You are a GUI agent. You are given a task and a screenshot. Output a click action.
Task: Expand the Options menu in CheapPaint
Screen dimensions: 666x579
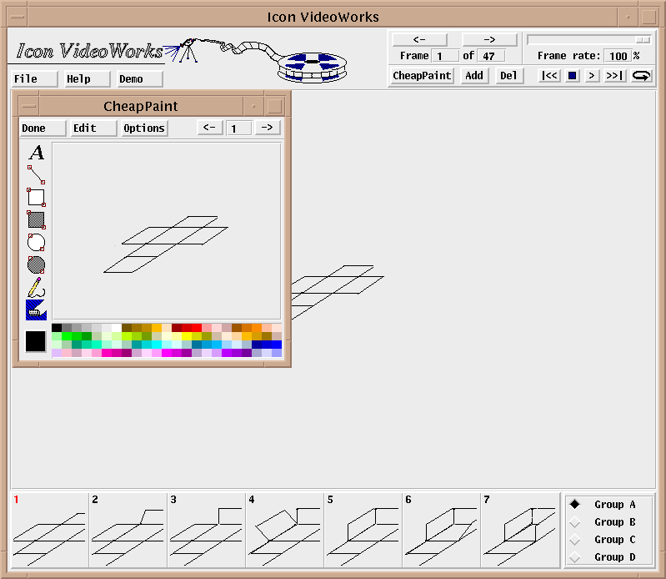tap(144, 128)
